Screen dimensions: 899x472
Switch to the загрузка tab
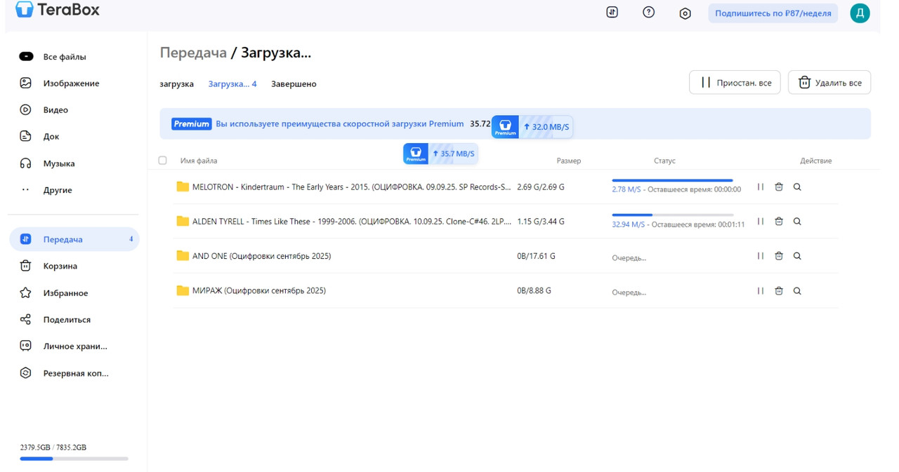pos(176,84)
